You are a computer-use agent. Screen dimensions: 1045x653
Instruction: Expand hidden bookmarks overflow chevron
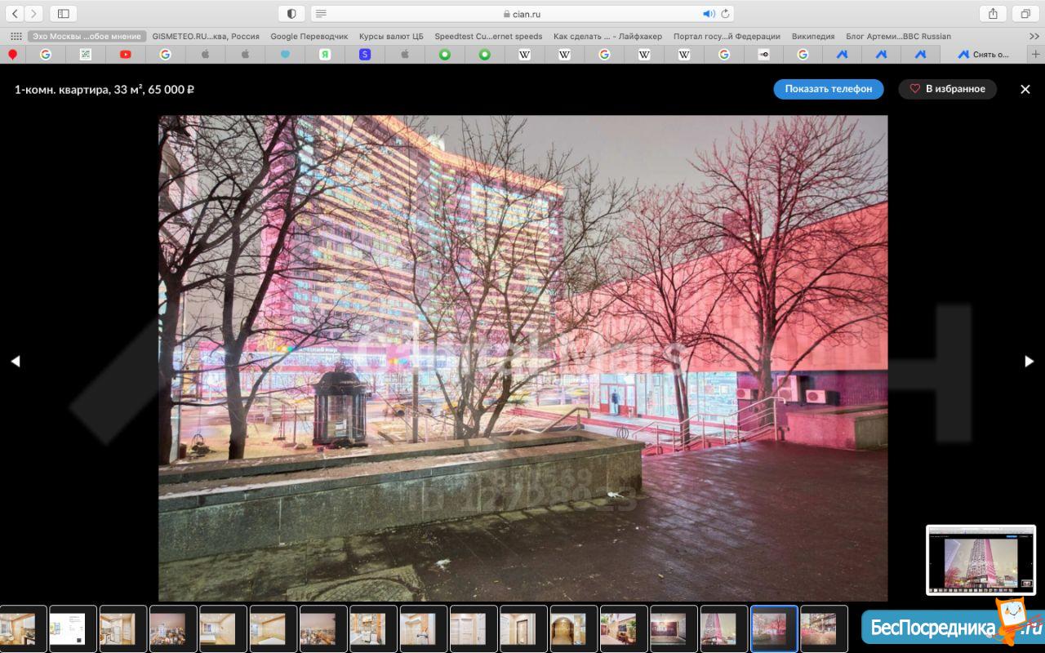1034,36
